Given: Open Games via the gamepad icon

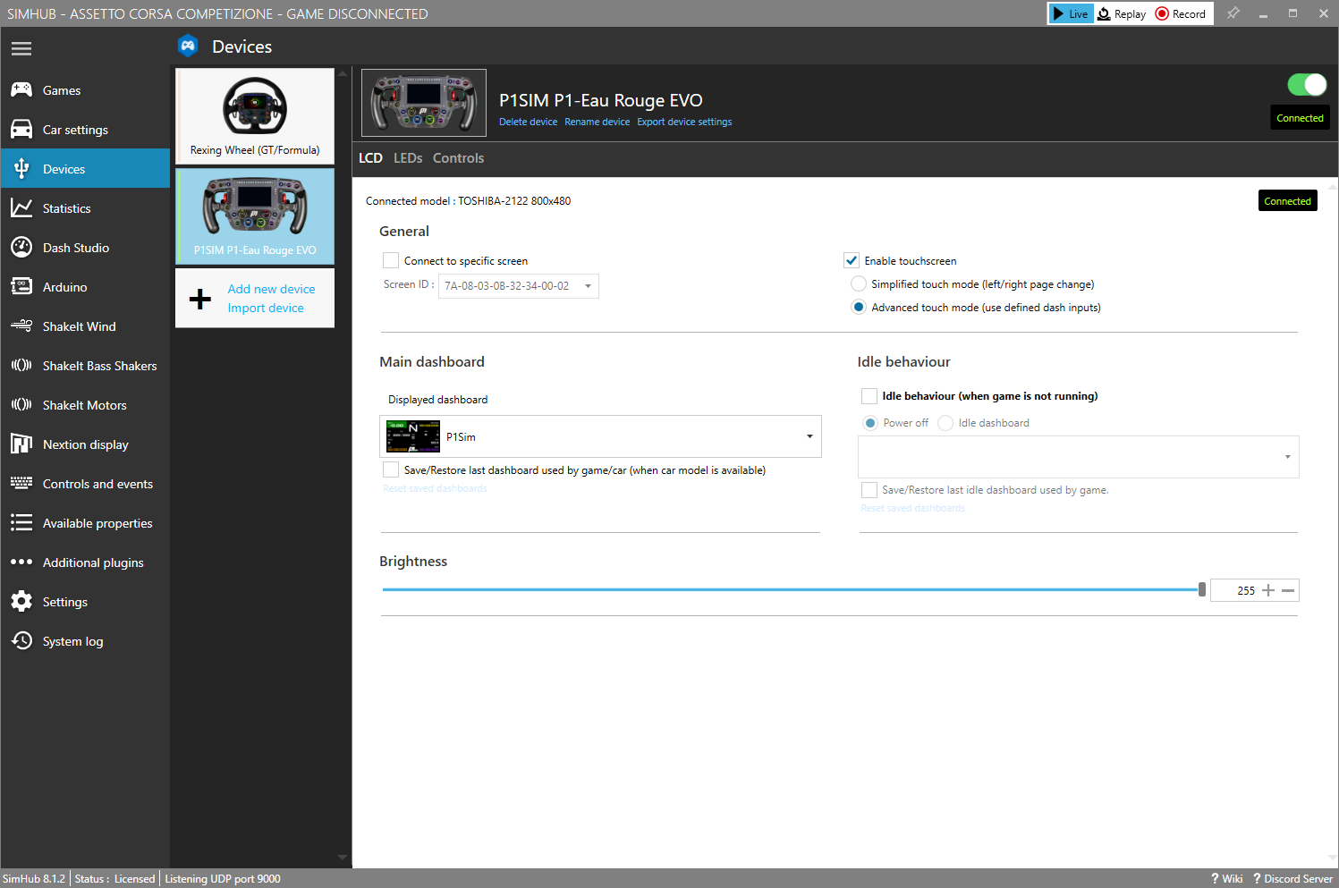Looking at the screenshot, I should [21, 90].
